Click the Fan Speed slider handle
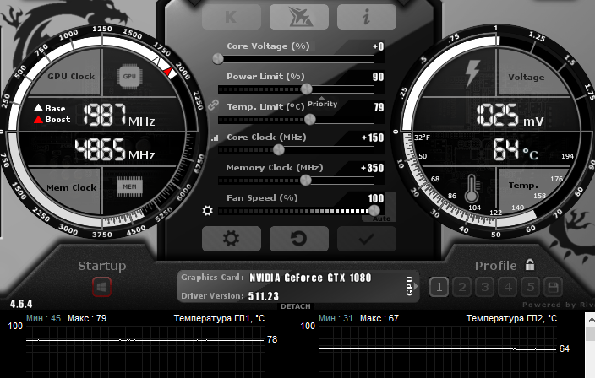Viewport: 595px width, 378px height. (374, 210)
